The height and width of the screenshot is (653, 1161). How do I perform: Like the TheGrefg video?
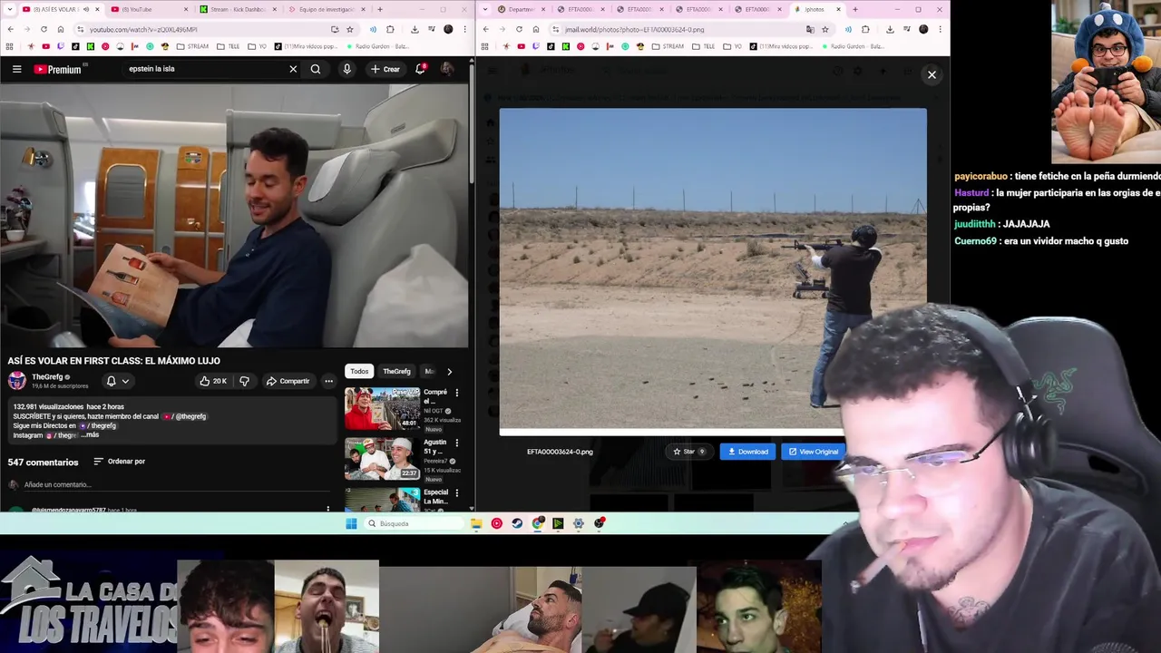[213, 381]
